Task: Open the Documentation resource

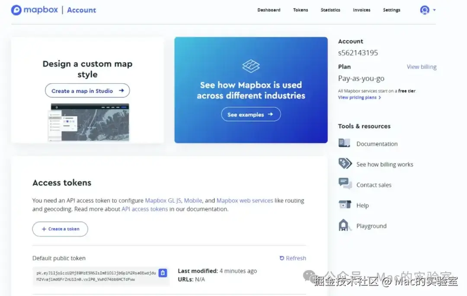Action: point(377,144)
